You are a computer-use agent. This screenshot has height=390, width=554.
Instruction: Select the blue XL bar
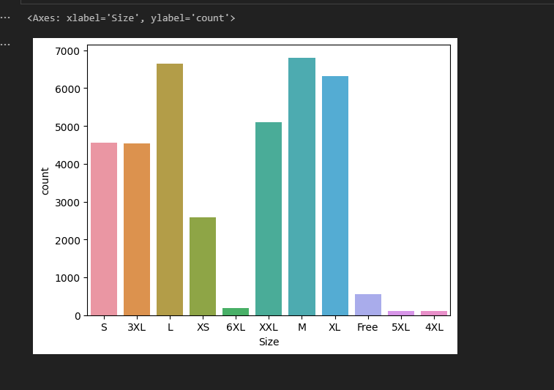(x=334, y=195)
